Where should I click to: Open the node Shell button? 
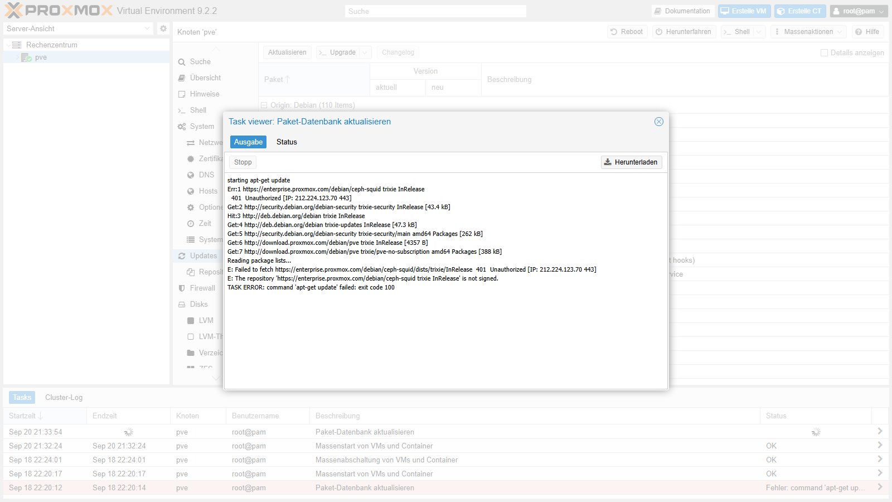(x=736, y=32)
